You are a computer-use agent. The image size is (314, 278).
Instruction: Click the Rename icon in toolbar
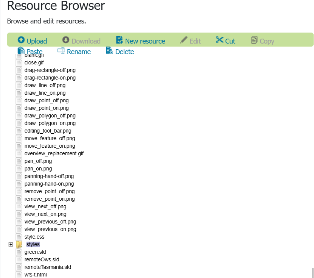61,51
